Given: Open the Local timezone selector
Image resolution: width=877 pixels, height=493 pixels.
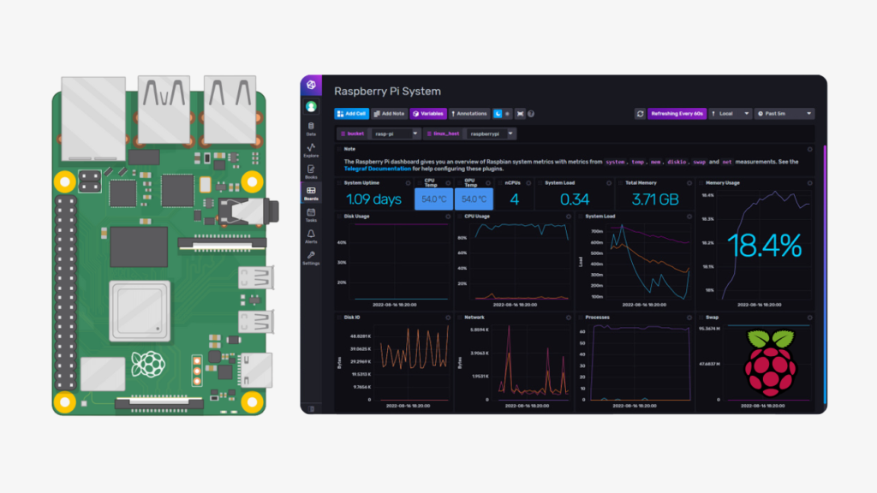Looking at the screenshot, I should click(731, 113).
